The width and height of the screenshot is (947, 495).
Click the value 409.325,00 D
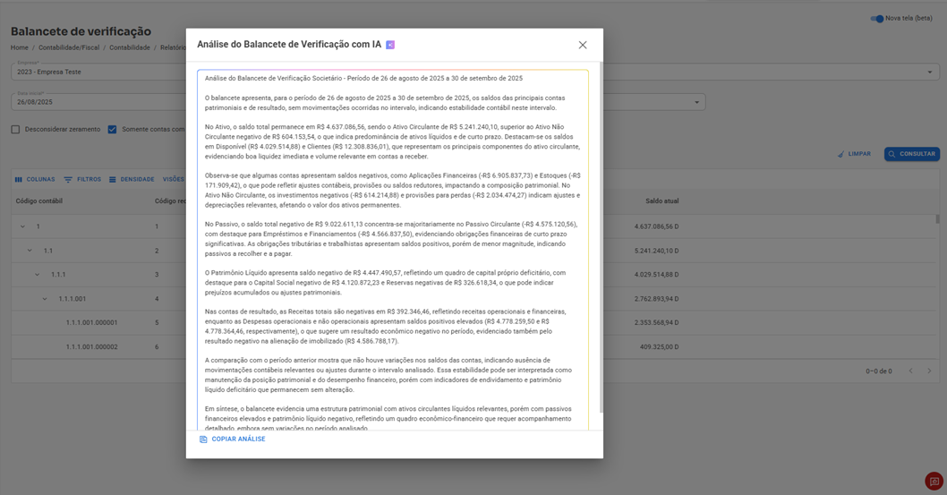tap(660, 347)
